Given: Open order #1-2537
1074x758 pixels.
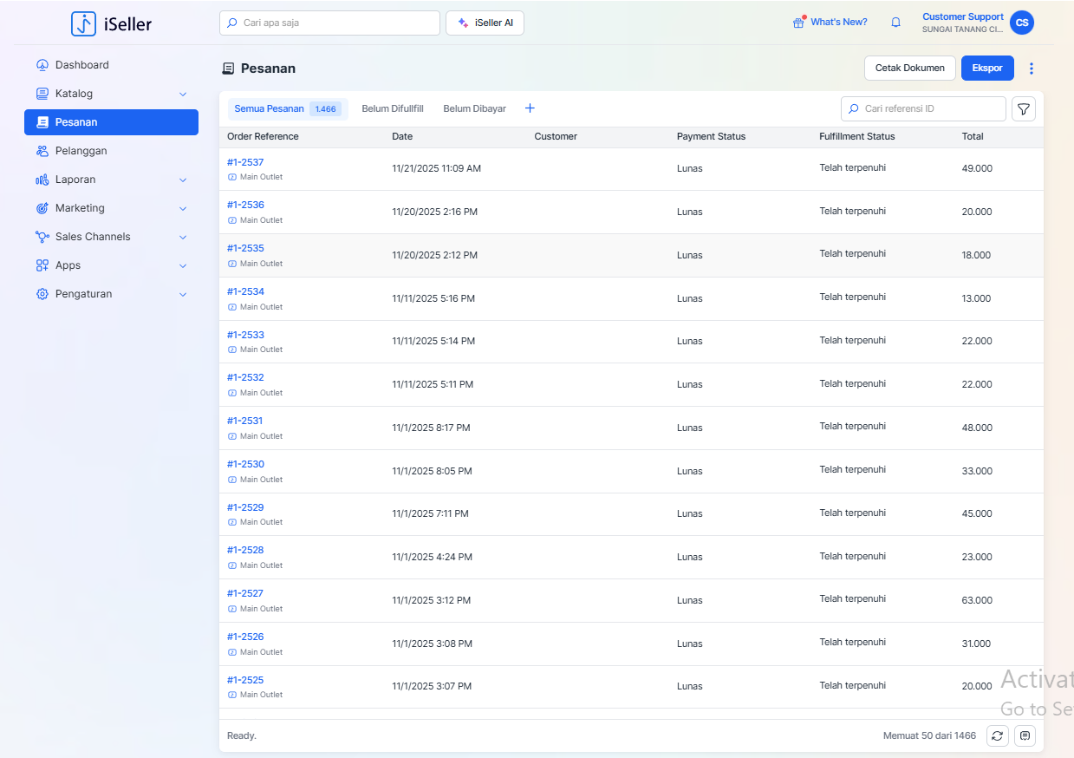Looking at the screenshot, I should click(x=245, y=162).
